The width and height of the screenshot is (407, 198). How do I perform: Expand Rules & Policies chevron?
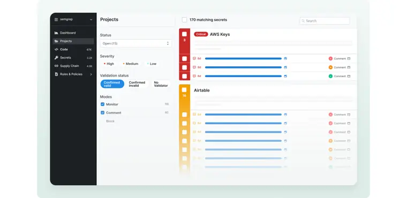point(91,74)
